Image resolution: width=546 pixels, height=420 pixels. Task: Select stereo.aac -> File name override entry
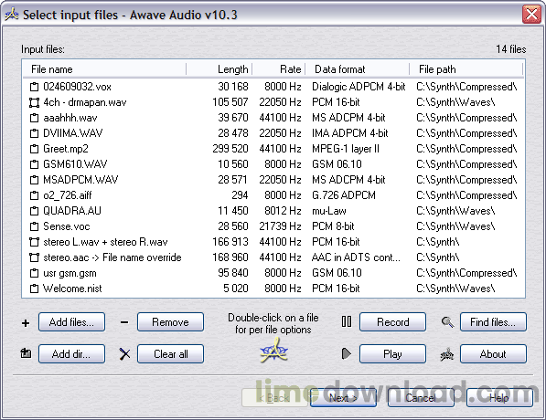pos(112,257)
